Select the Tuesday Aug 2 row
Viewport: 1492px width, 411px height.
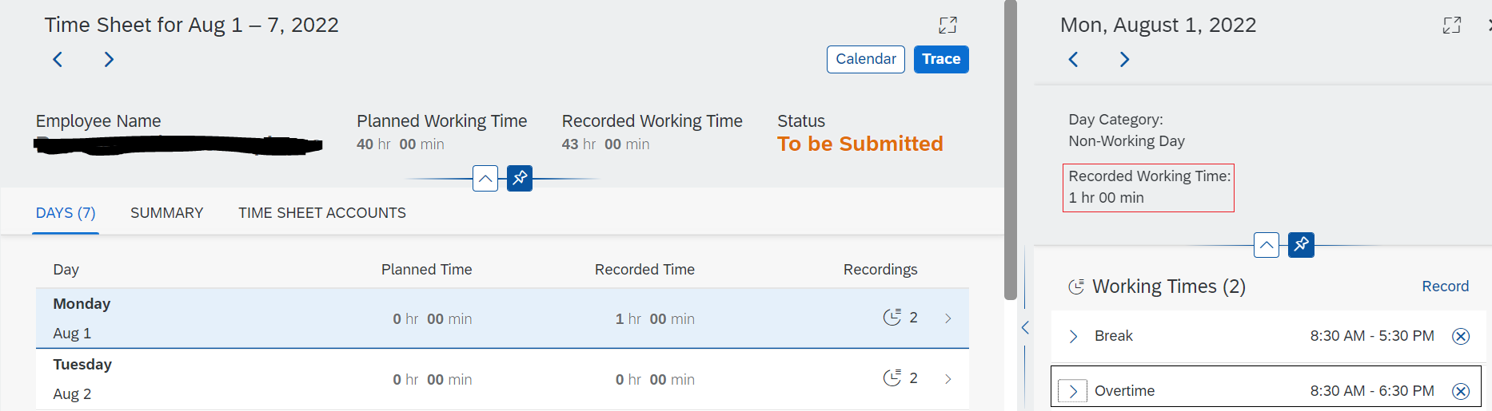502,379
